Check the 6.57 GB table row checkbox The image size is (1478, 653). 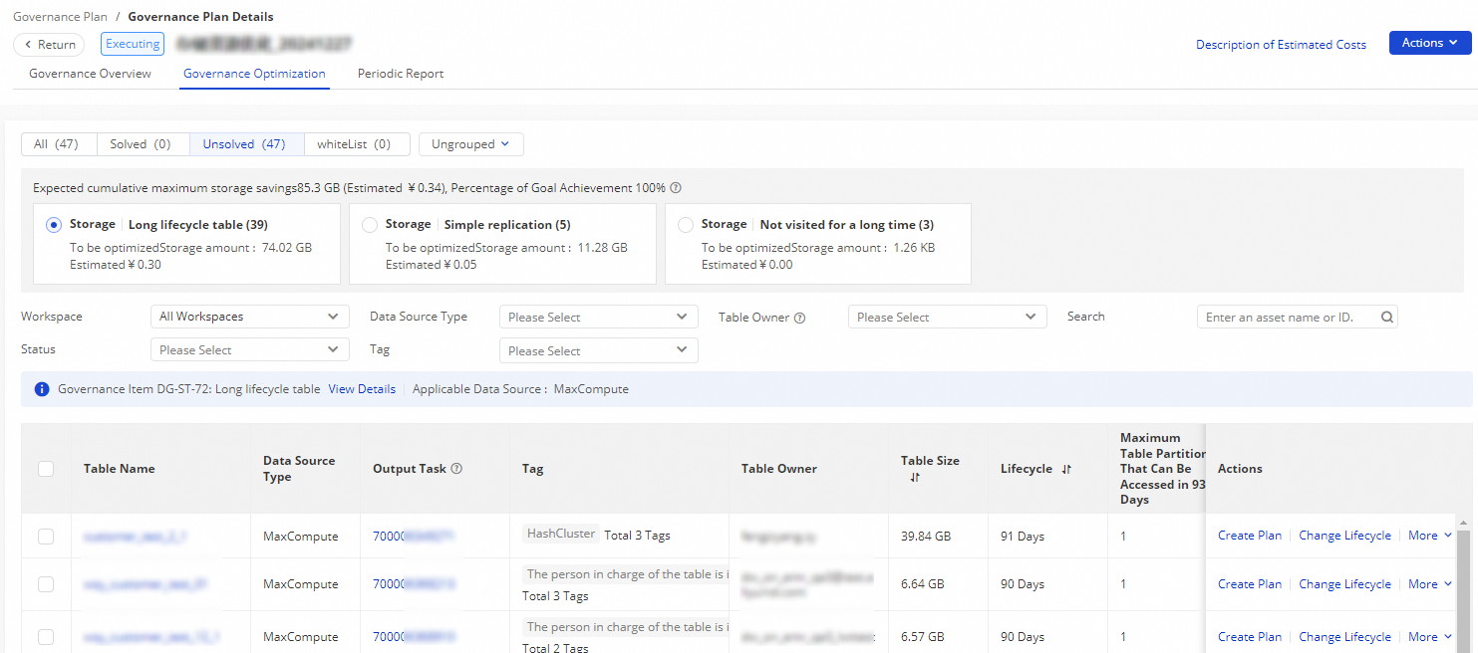coord(46,637)
